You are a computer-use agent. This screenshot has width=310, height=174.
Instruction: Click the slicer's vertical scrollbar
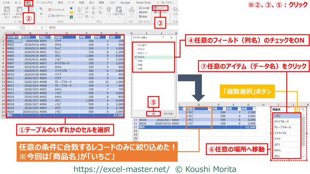pyautogui.click(x=303, y=133)
